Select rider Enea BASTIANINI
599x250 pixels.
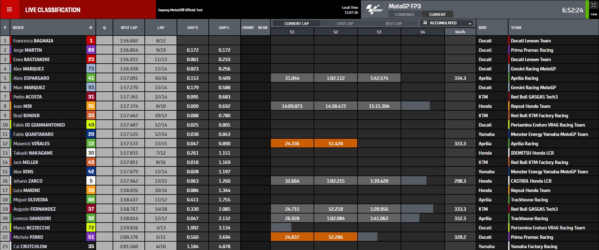(x=31, y=60)
